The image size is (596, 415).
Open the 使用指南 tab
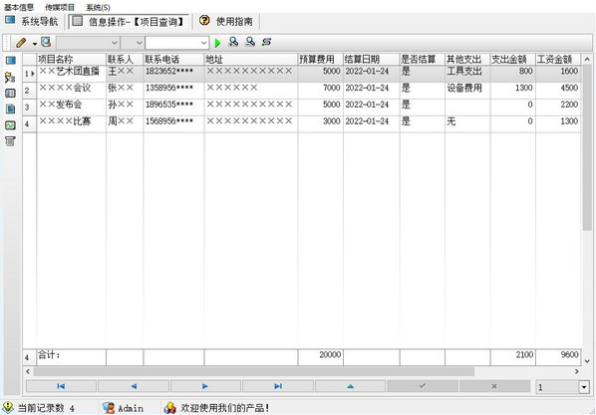[227, 21]
